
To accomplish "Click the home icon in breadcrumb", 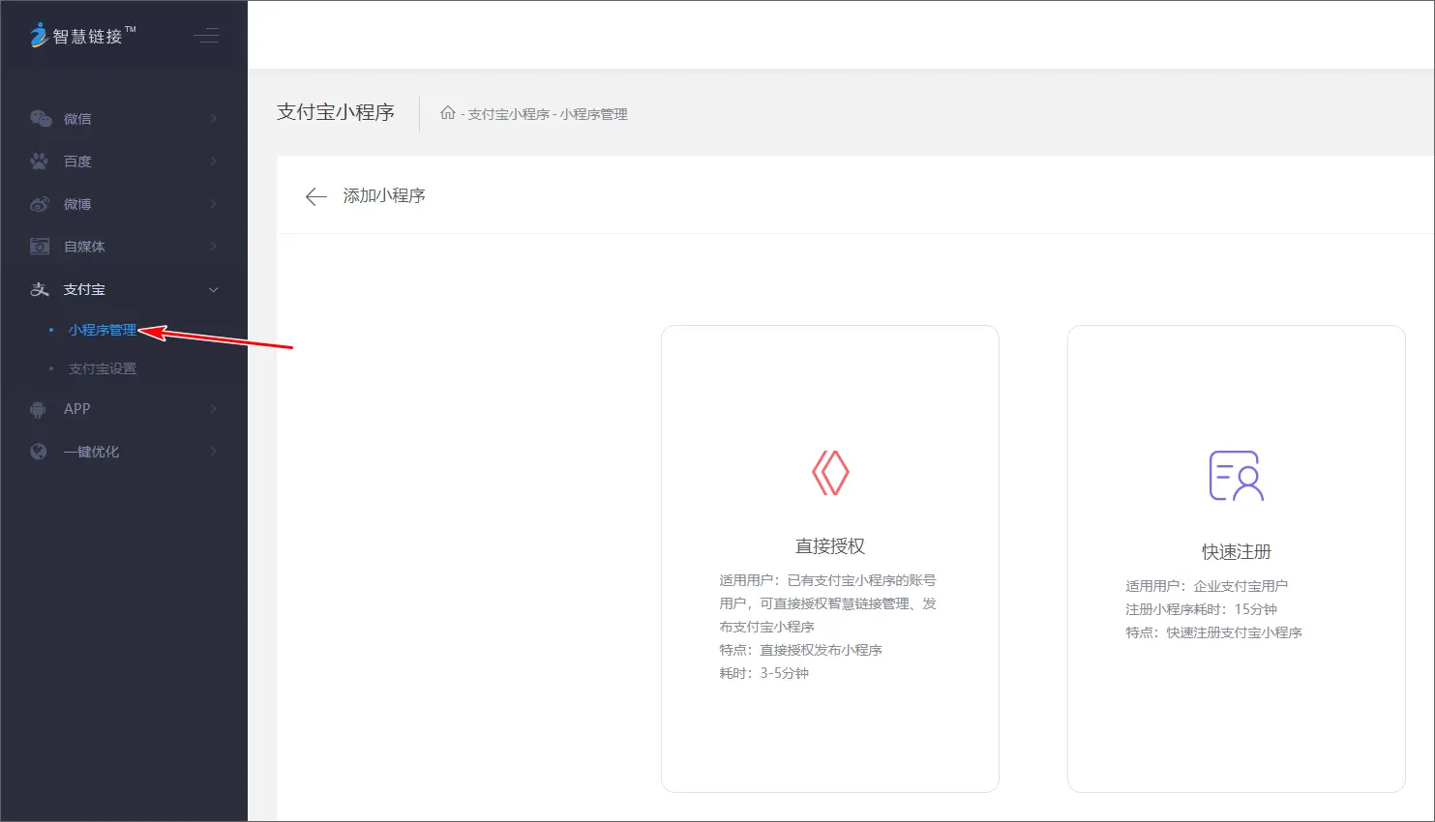I will (x=447, y=113).
